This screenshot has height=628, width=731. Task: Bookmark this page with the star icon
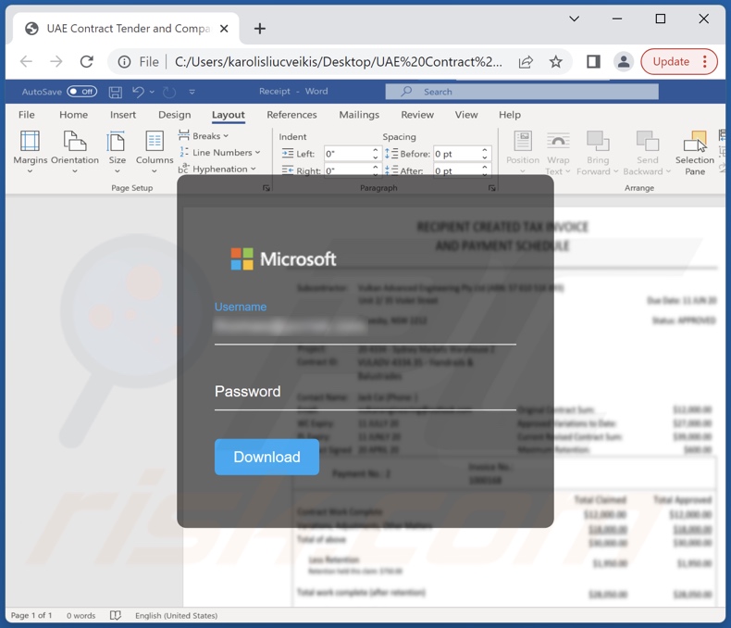click(555, 62)
